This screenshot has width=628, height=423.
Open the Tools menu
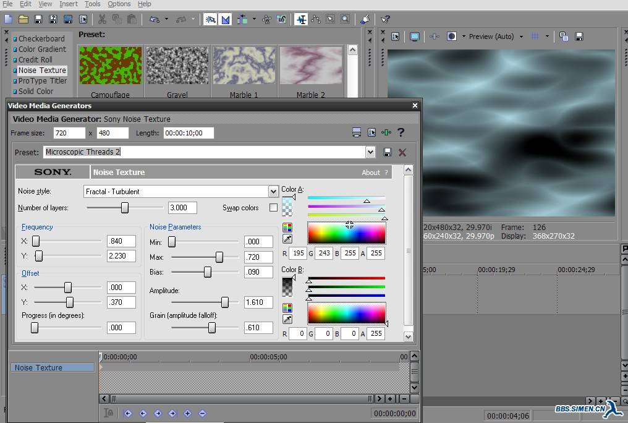click(93, 4)
